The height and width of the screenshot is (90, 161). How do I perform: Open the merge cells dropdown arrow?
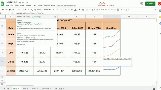89,10
